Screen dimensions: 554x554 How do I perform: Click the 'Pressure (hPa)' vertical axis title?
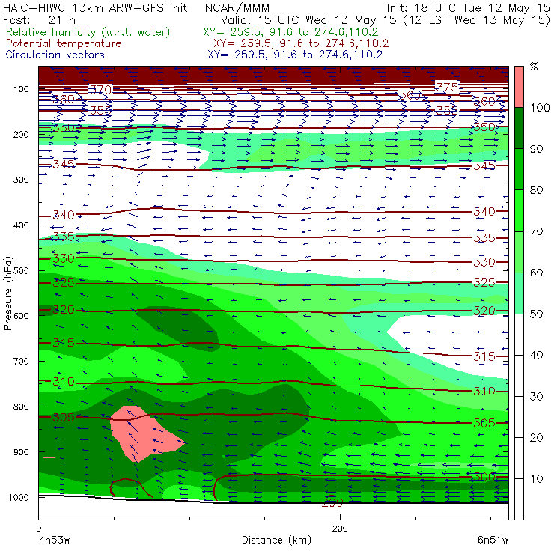click(x=7, y=293)
